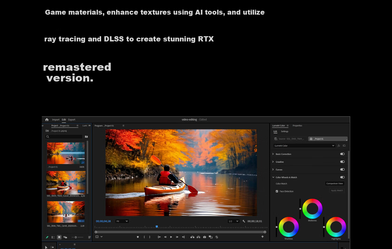The image size is (392, 249).
Task: Open the sort icons menu in Project panel
Action: [x=90, y=237]
